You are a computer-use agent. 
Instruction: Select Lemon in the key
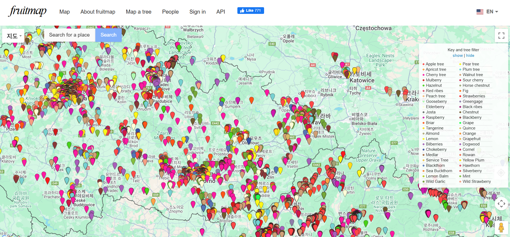tap(432, 139)
